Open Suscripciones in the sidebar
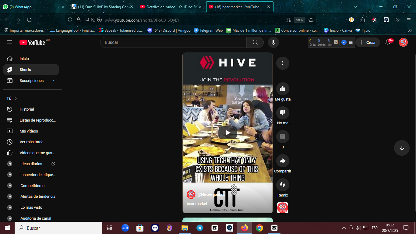Image resolution: width=416 pixels, height=234 pixels. click(31, 80)
